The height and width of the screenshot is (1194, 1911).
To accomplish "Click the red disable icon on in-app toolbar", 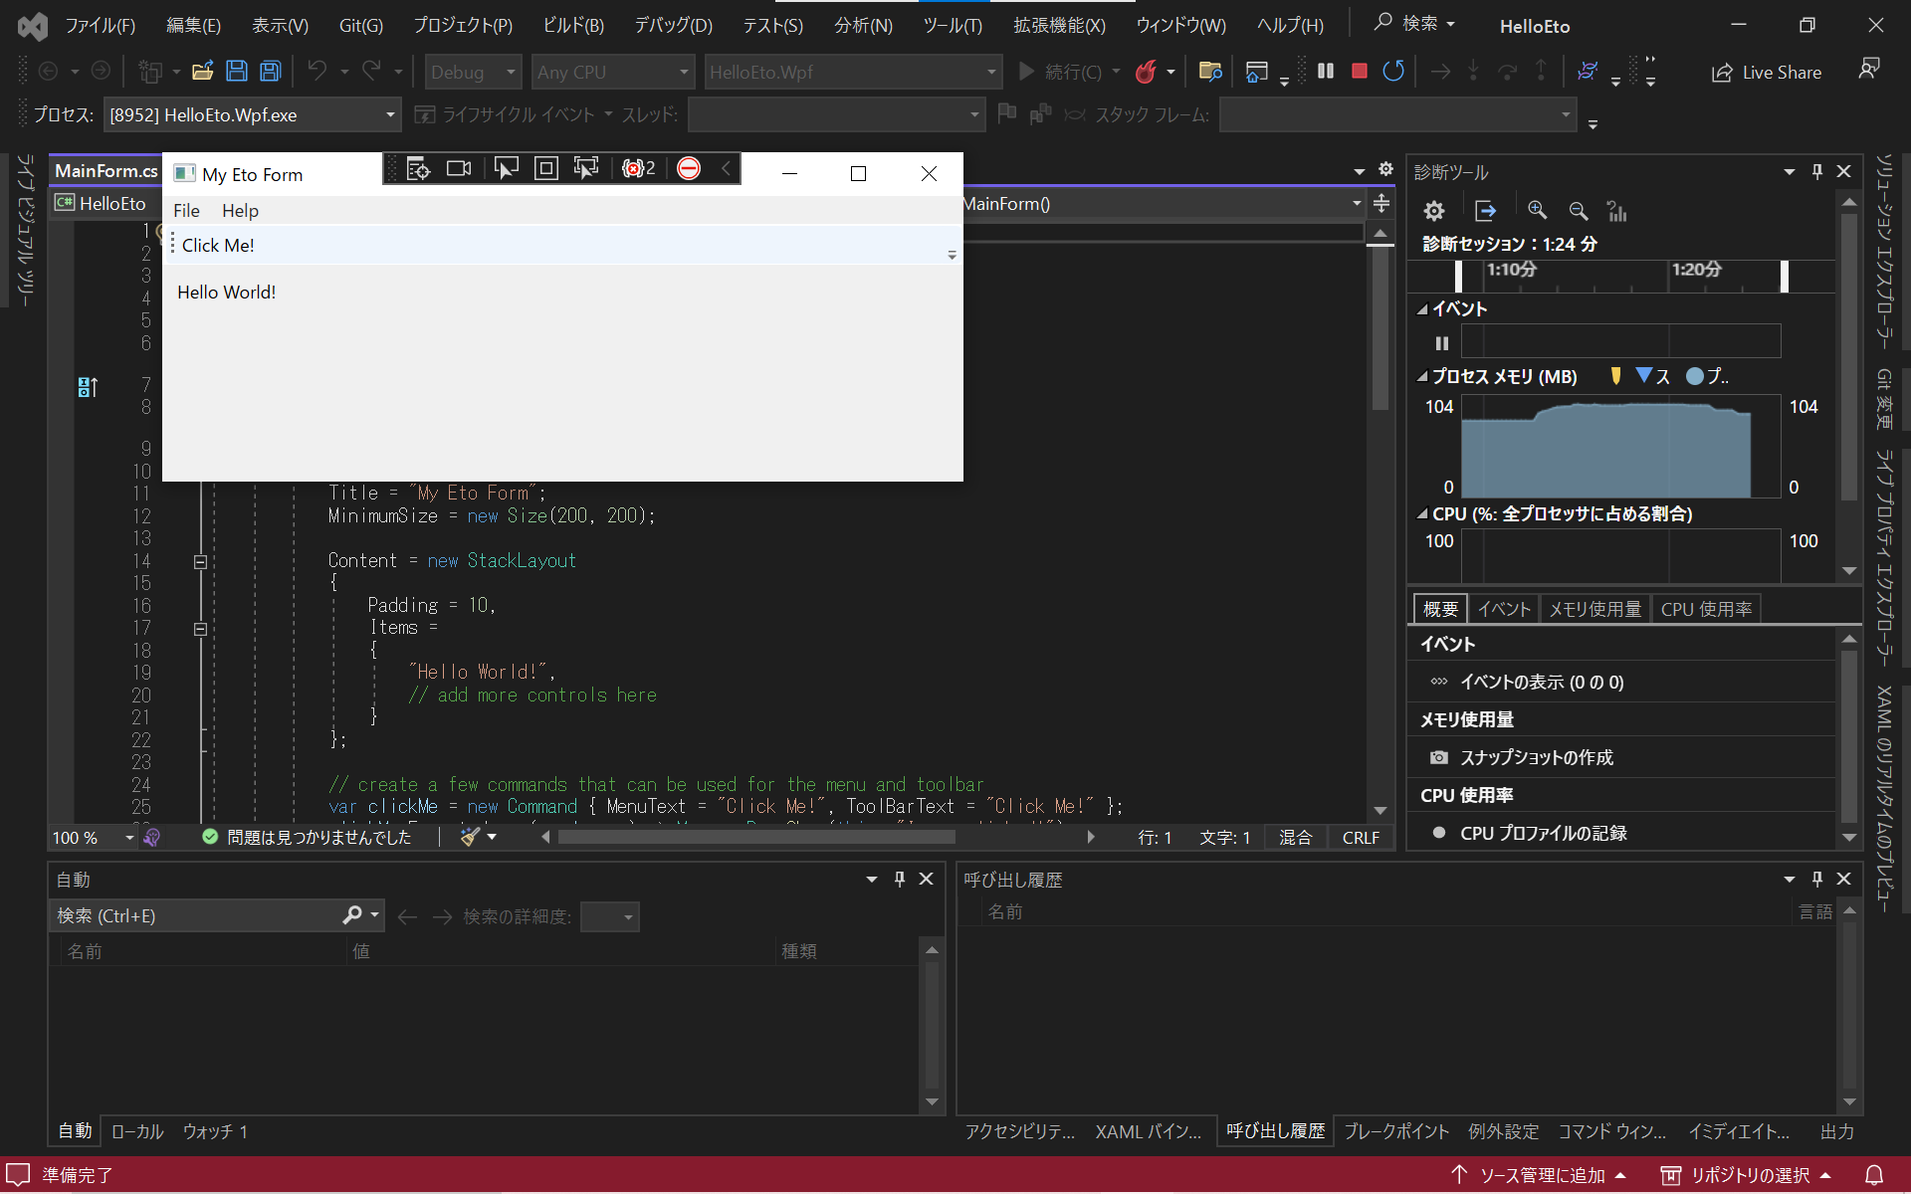I will (x=689, y=169).
